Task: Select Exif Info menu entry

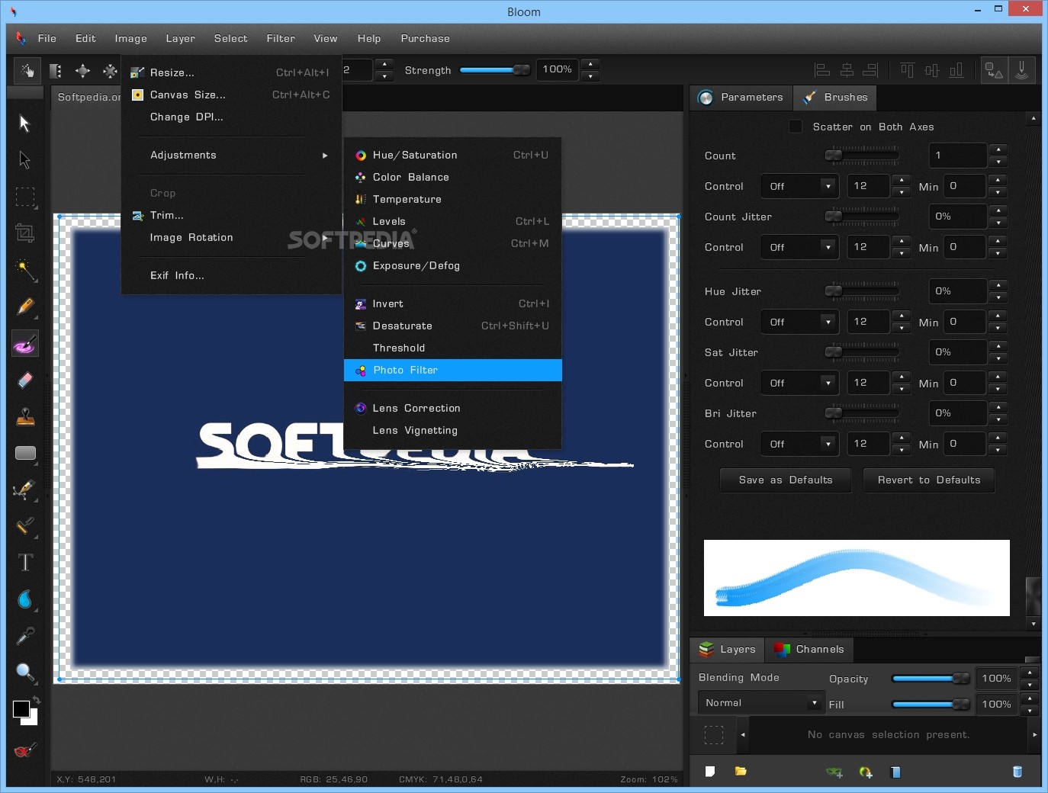Action: pos(231,275)
